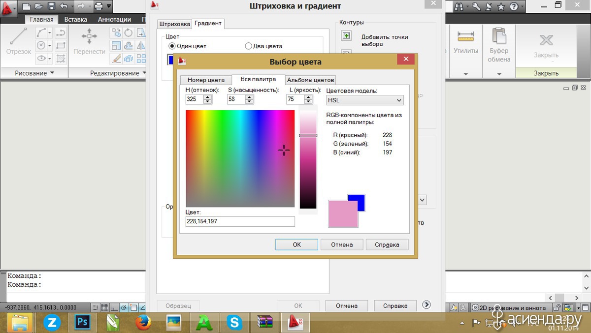
Task: Expand more options arrow in the hatch dialog
Action: 427,305
